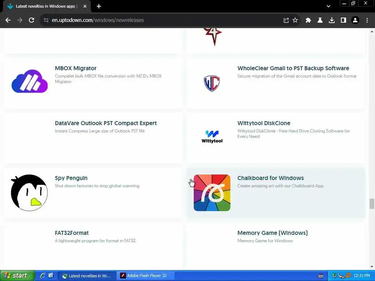This screenshot has width=375, height=281.
Task: Click 'Instant Compress Large size' description
Action: click(100, 131)
